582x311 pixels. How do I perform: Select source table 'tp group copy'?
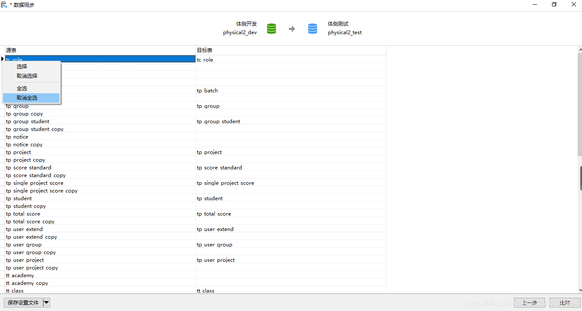tap(100, 114)
